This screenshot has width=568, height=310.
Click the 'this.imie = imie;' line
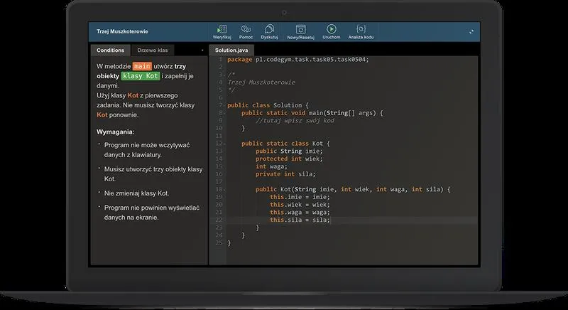coord(300,197)
